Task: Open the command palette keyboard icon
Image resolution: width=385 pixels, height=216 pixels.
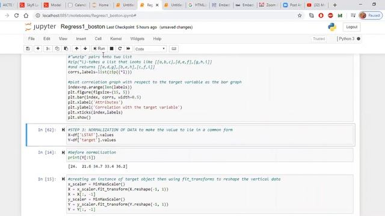Action: (x=174, y=49)
